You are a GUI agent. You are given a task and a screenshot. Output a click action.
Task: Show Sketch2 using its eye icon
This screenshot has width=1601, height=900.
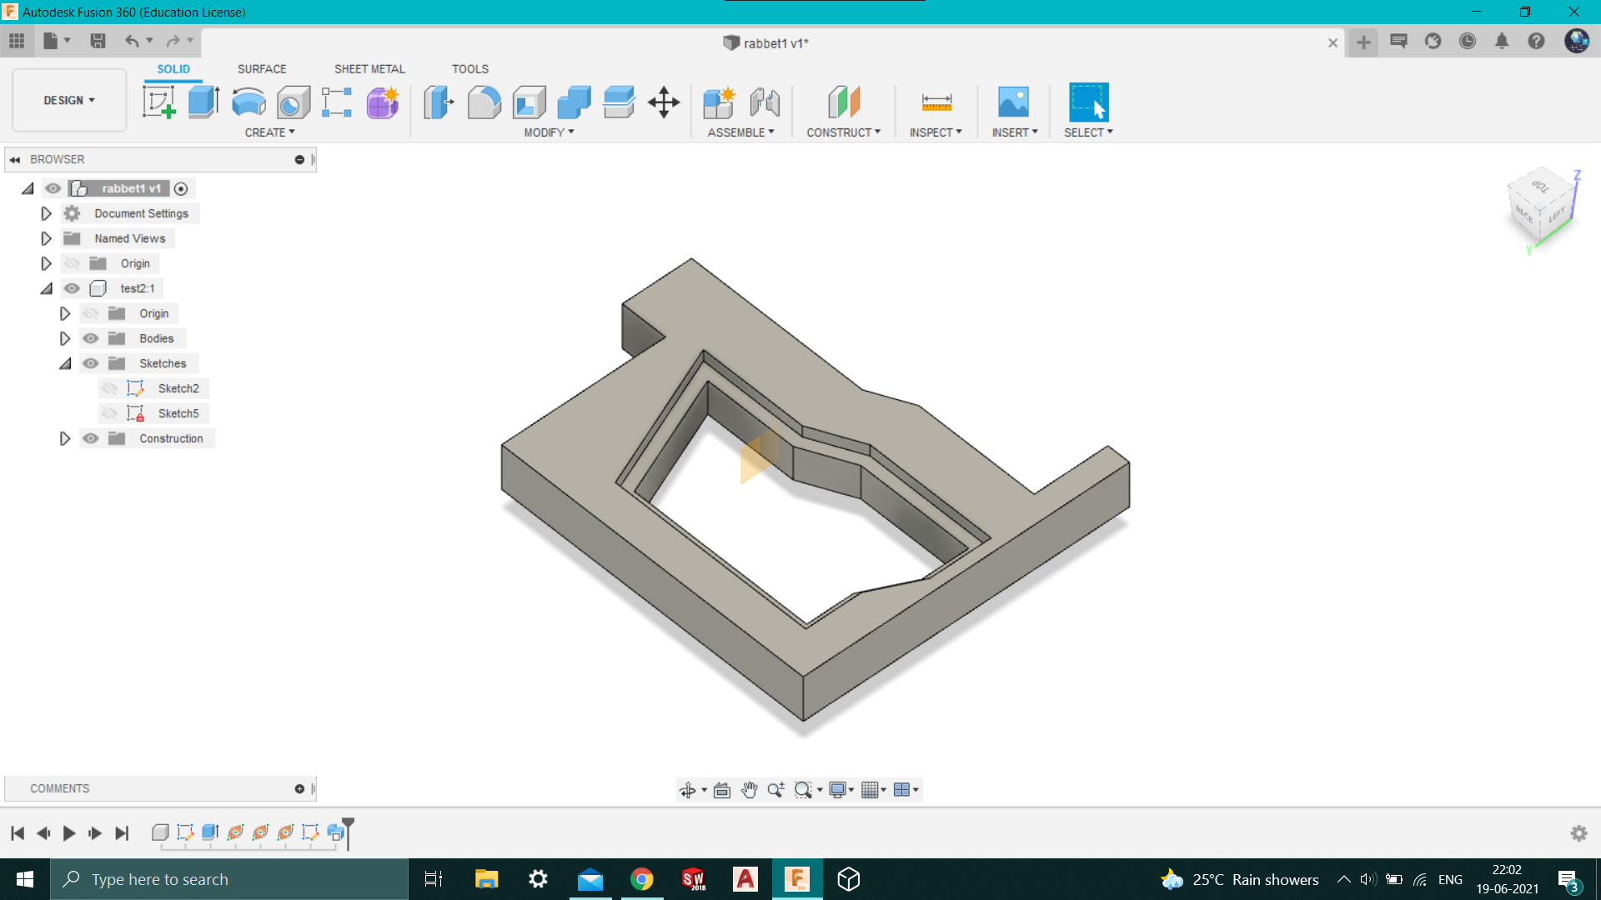(109, 388)
